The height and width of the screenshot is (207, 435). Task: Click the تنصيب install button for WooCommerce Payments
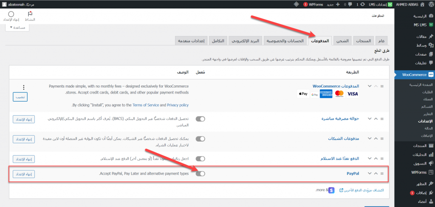click(20, 97)
